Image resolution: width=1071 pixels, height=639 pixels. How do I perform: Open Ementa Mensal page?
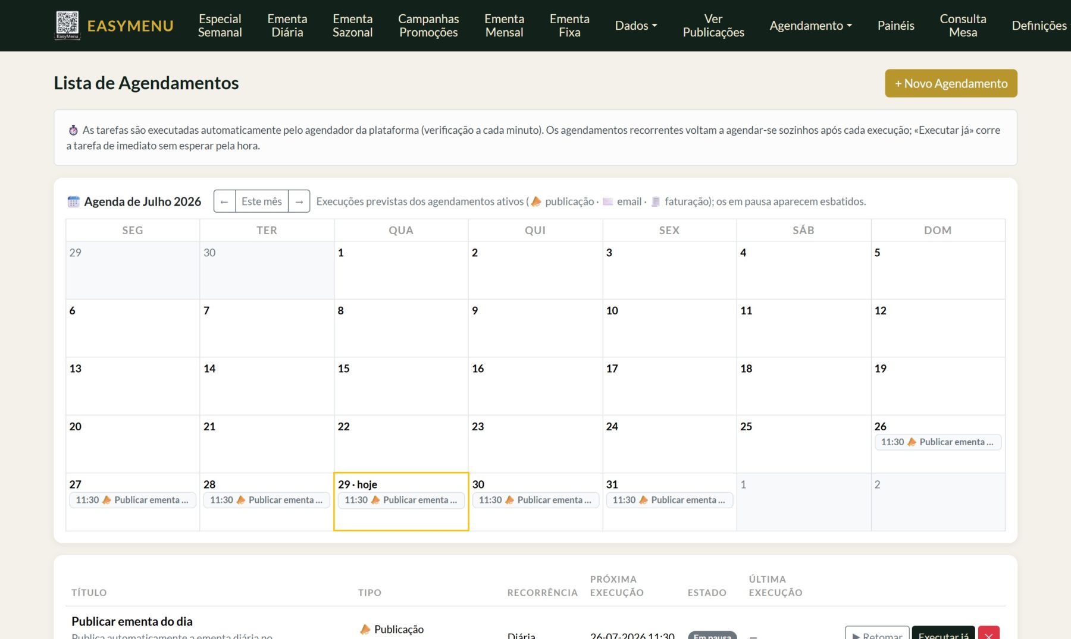tap(504, 26)
